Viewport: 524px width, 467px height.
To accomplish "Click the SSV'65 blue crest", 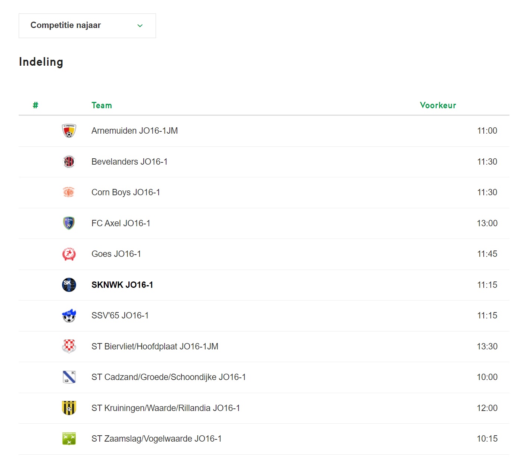I will 69,315.
